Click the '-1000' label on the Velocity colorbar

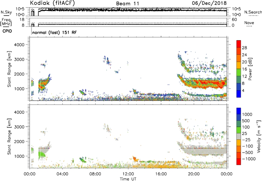pyautogui.click(x=249, y=159)
